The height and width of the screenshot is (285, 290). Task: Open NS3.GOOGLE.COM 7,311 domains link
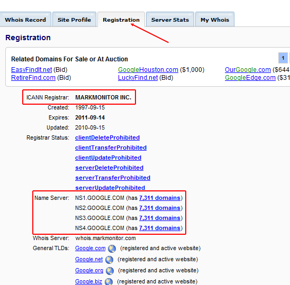pyautogui.click(x=160, y=218)
